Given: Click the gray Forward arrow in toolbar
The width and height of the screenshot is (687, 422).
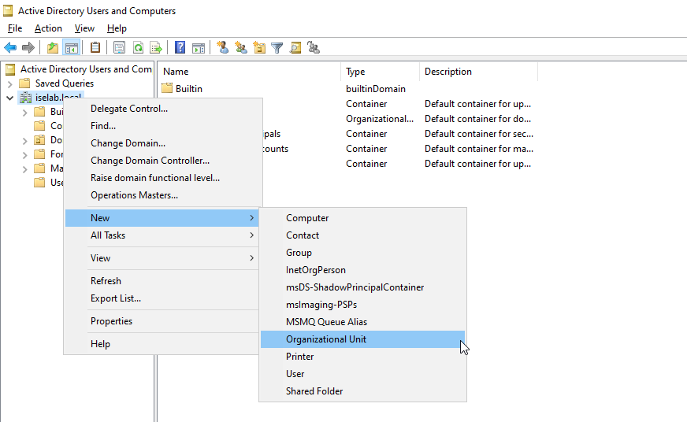Looking at the screenshot, I should 28,47.
